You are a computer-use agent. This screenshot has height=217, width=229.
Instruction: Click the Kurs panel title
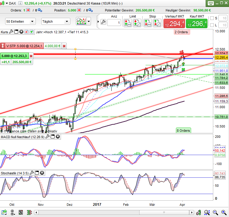(4, 32)
